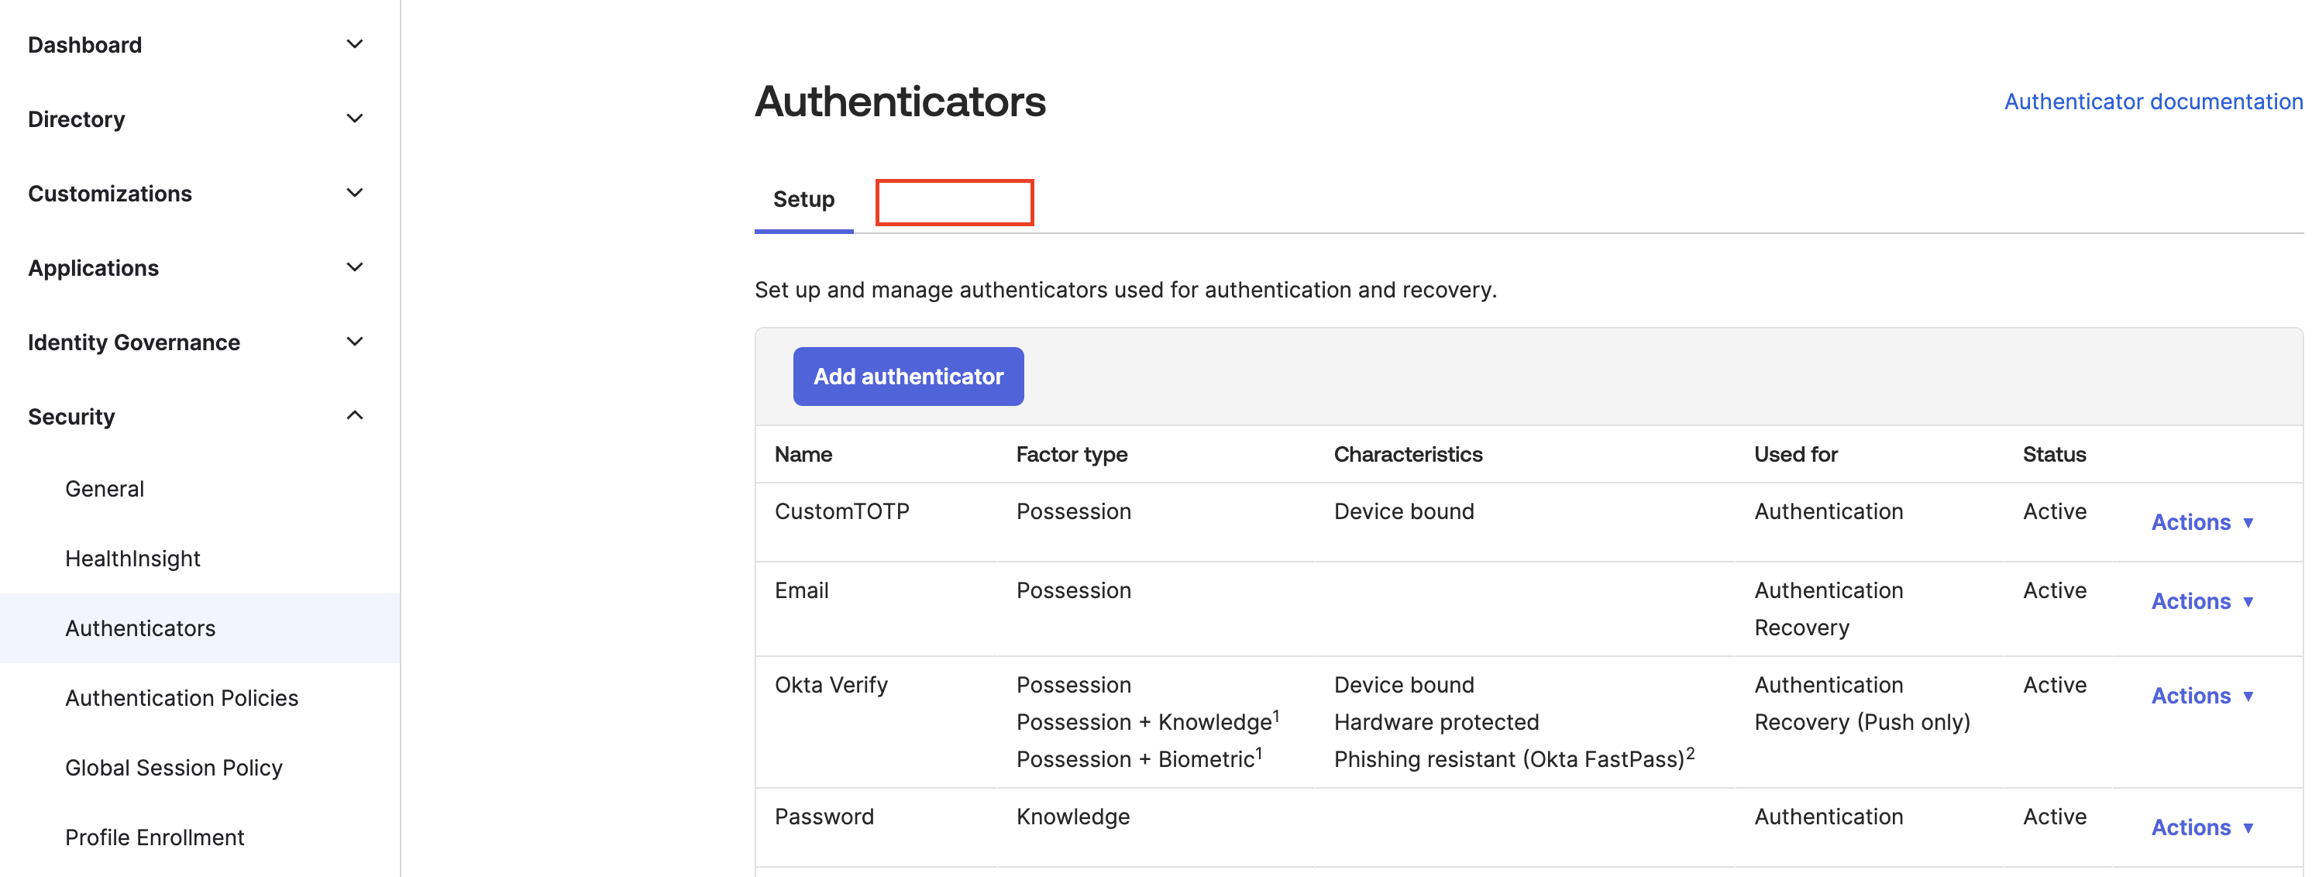Open the Authenticator documentation link
Screen dimensions: 2312x877
click(x=2153, y=101)
